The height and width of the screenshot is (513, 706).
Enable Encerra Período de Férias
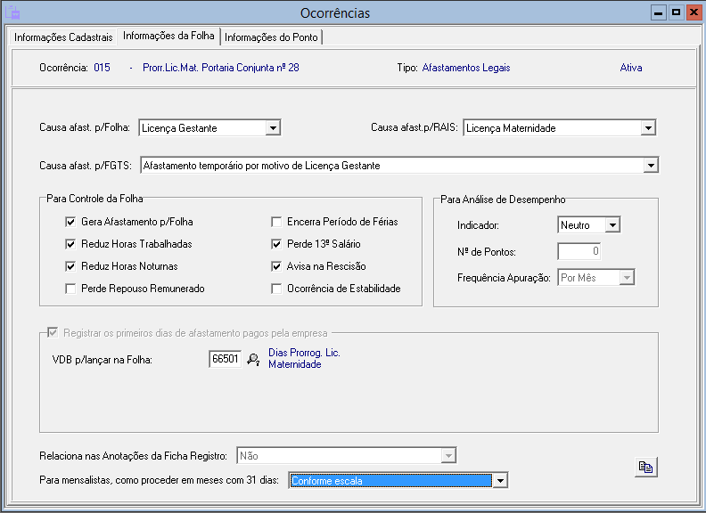(x=276, y=222)
